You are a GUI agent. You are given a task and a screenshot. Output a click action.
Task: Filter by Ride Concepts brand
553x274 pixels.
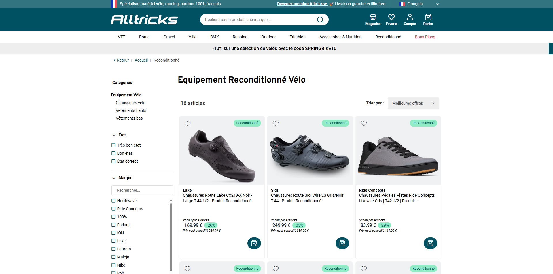pyautogui.click(x=113, y=209)
